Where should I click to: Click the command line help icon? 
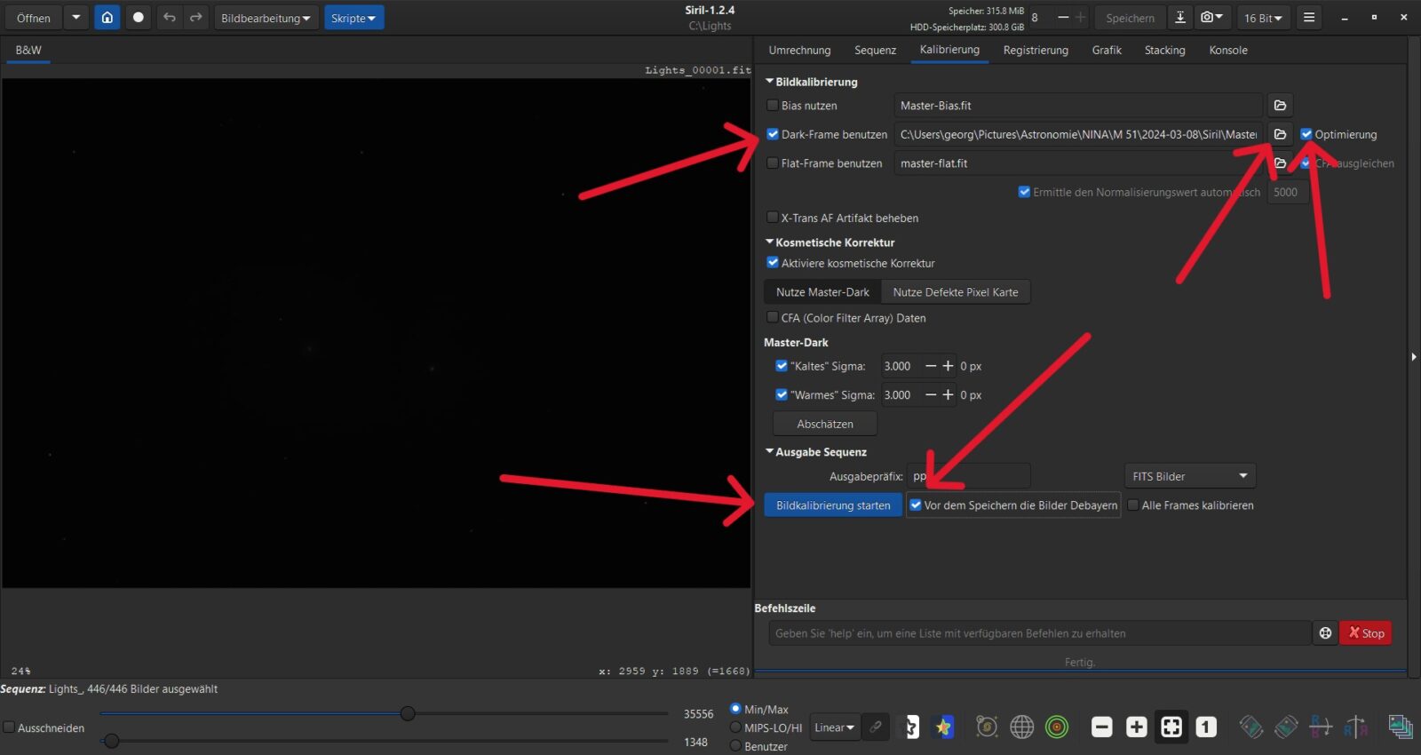[1325, 633]
